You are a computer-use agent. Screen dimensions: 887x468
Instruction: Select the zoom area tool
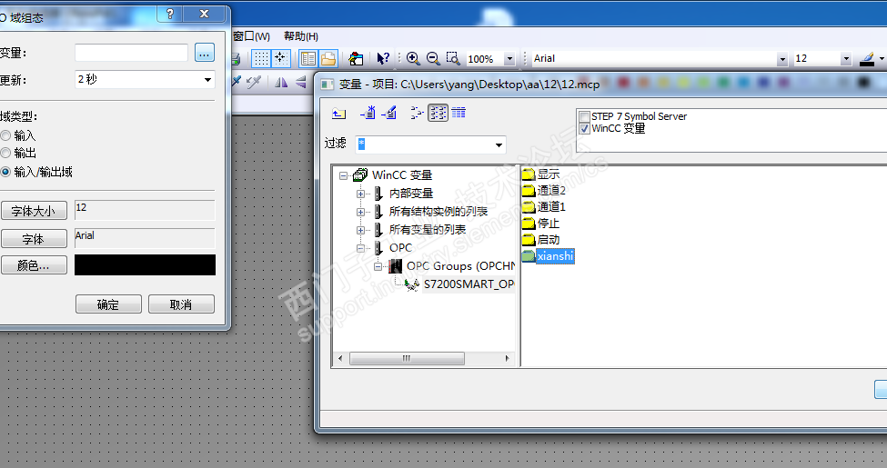(x=452, y=58)
